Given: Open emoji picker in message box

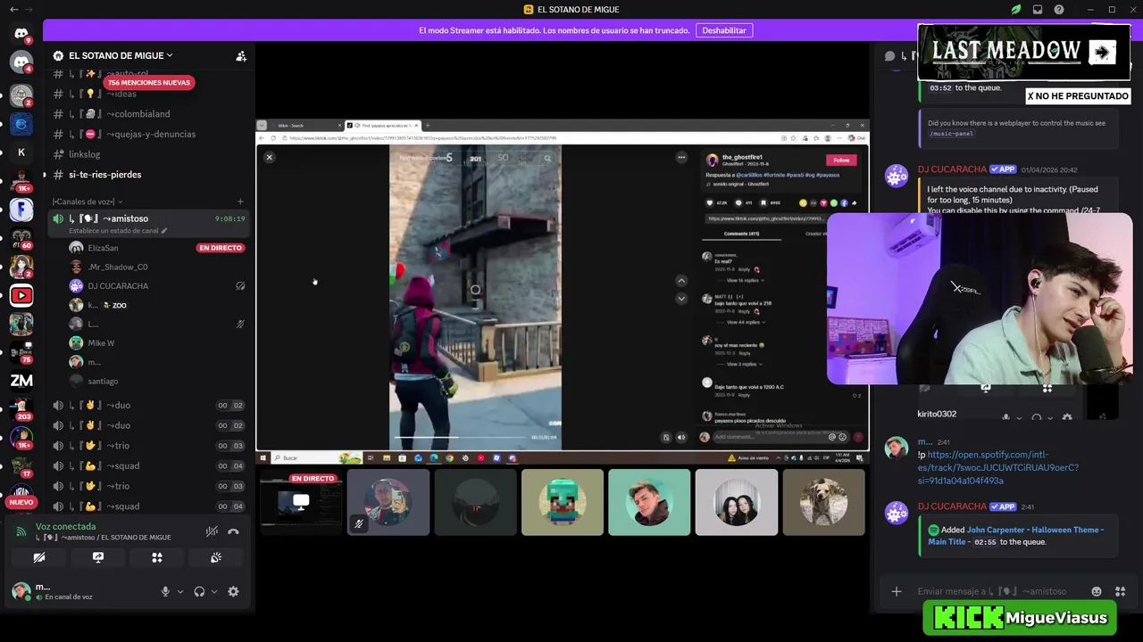Looking at the screenshot, I should tap(1097, 591).
